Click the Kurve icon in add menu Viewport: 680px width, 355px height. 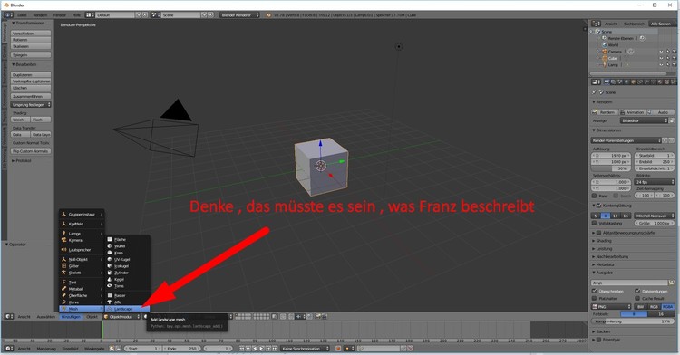coord(63,302)
